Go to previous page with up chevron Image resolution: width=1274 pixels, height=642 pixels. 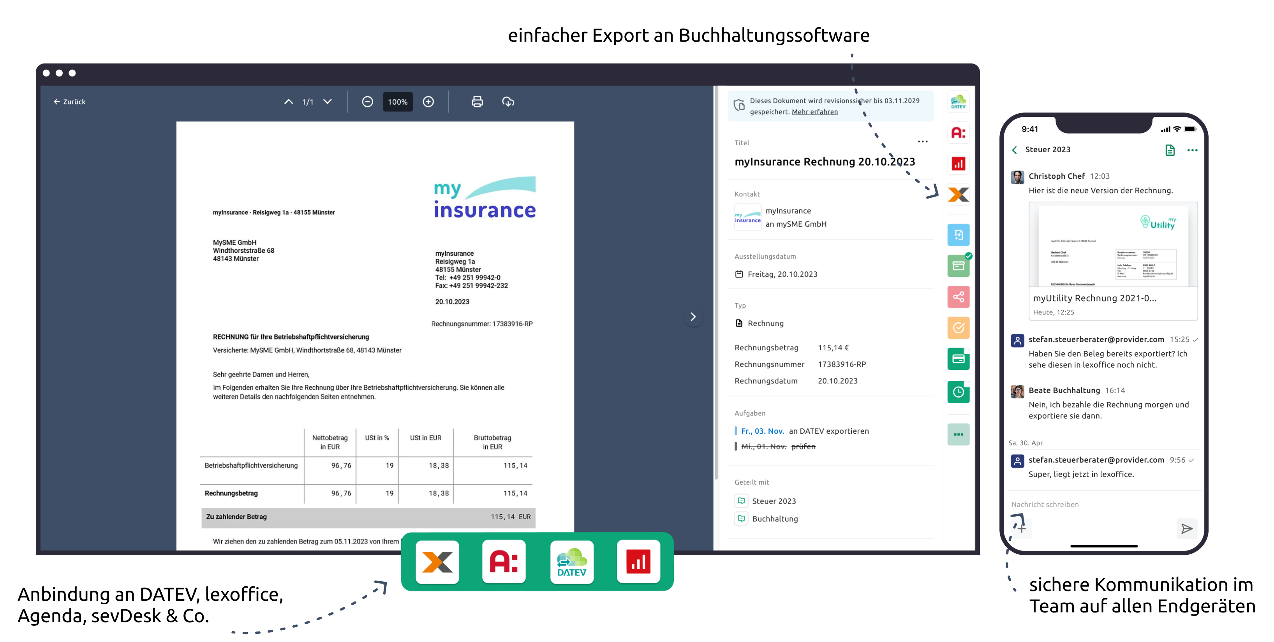point(288,102)
